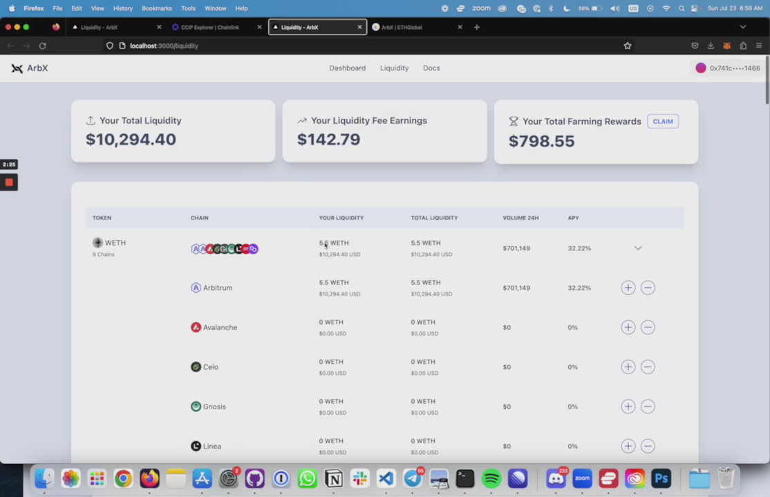Open Visual Studio Code from the dock
The image size is (770, 497).
[x=386, y=478]
